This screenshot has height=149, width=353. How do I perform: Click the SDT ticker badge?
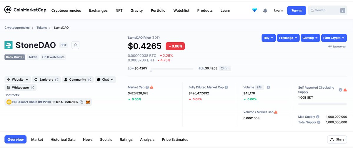pyautogui.click(x=64, y=45)
